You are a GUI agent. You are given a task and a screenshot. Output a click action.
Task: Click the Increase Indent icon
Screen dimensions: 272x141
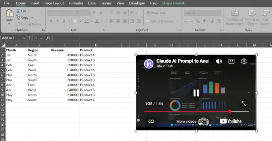coord(139,21)
